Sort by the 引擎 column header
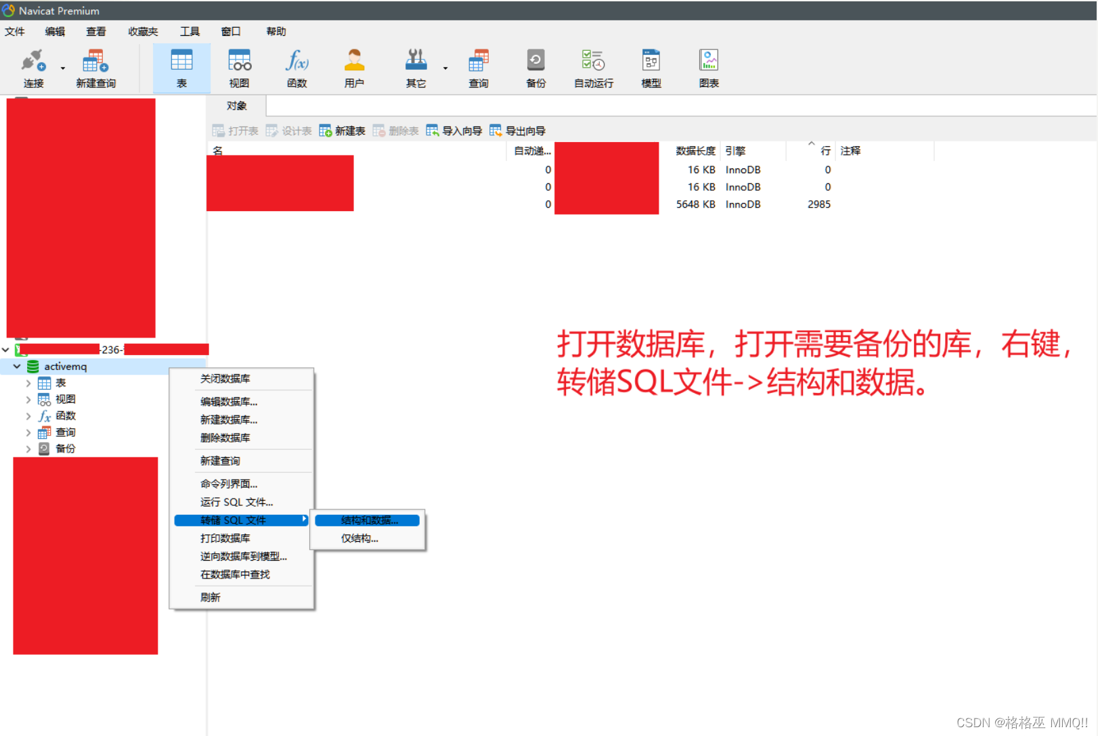This screenshot has height=736, width=1098. (x=753, y=151)
